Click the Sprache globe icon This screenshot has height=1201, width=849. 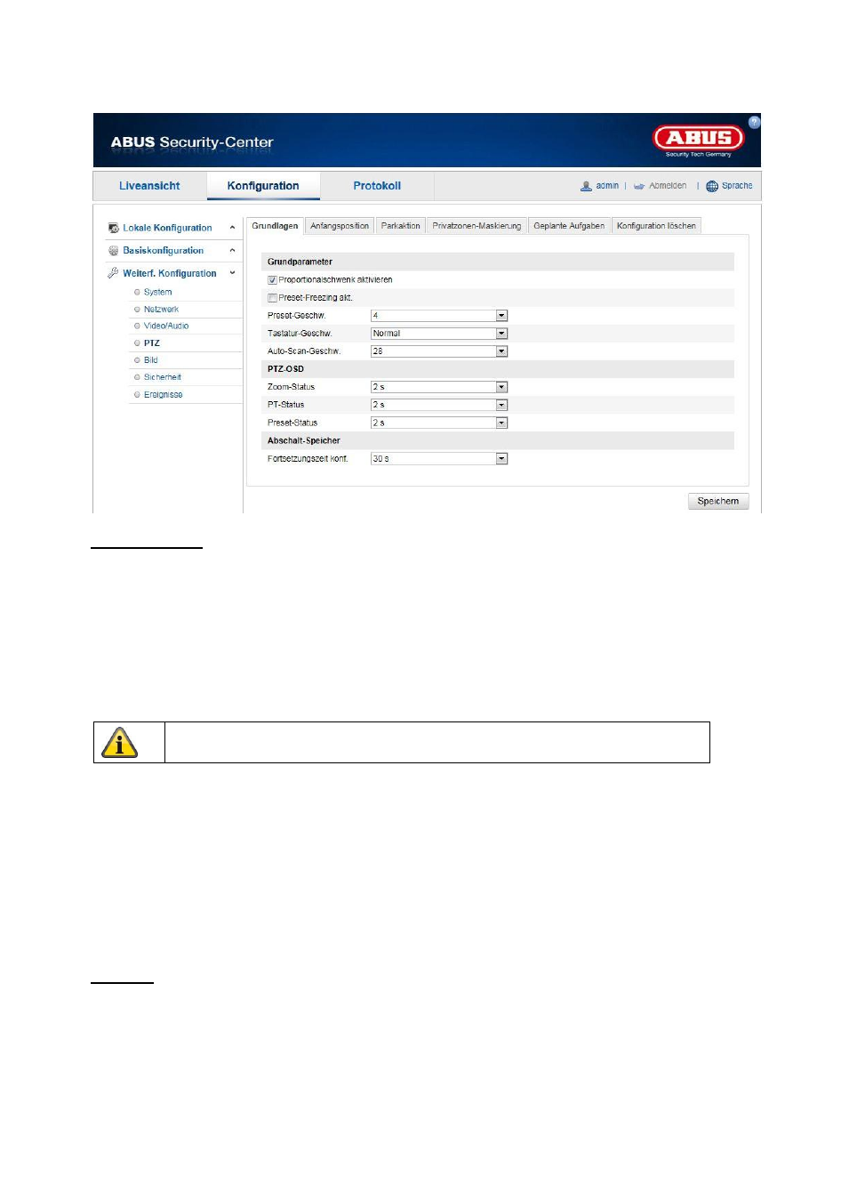[x=712, y=186]
